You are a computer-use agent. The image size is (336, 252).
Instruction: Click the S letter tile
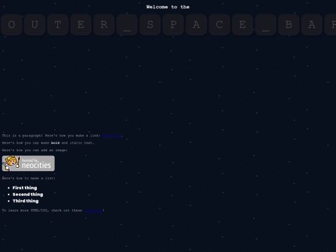pyautogui.click(x=150, y=25)
